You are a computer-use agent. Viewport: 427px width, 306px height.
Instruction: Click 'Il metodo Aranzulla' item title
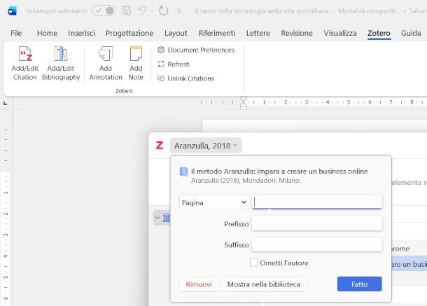(279, 171)
